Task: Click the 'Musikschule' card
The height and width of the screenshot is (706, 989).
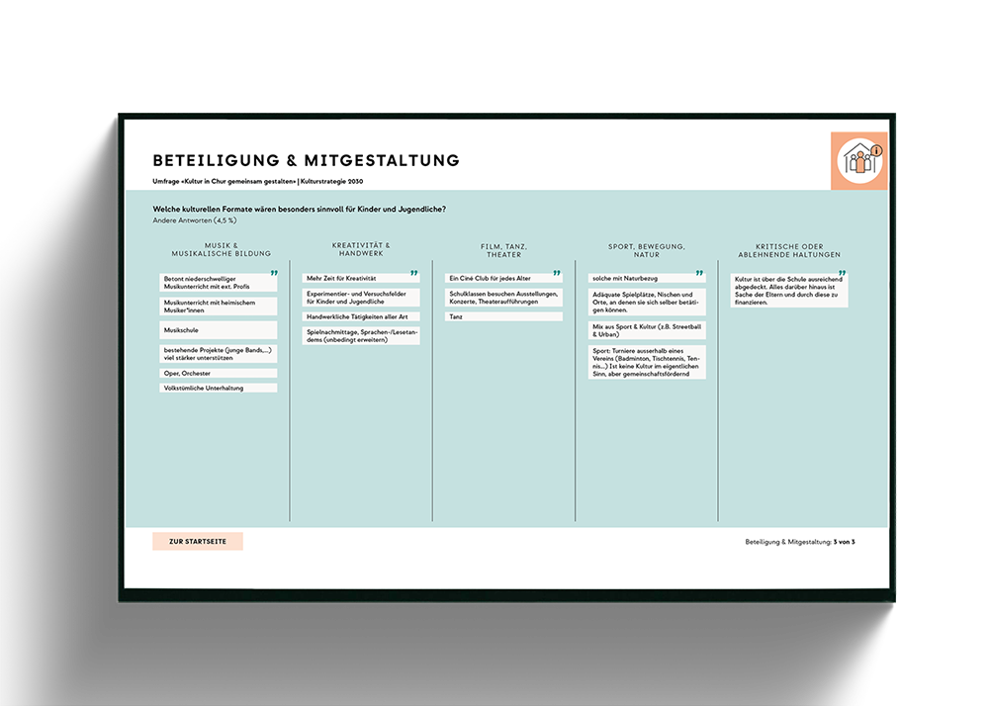Action: point(219,330)
